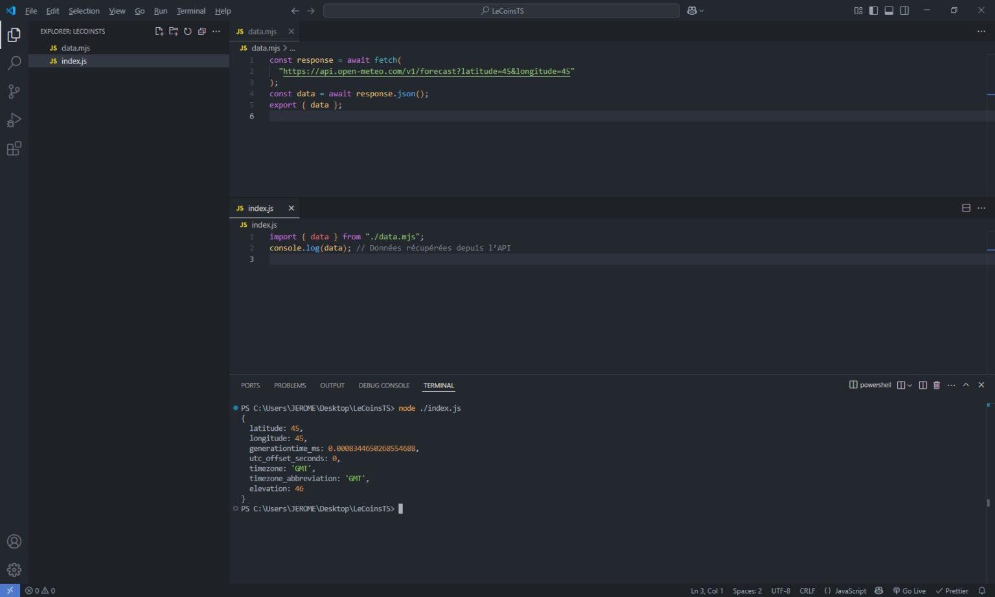Image resolution: width=995 pixels, height=597 pixels.
Task: Open the Source Control view
Action: [x=14, y=91]
